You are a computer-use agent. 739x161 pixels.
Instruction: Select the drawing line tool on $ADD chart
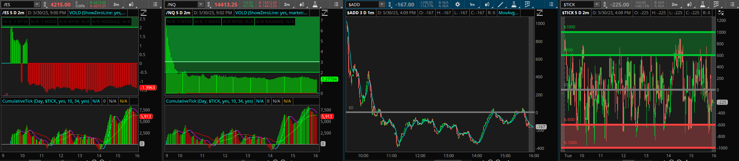(500, 5)
